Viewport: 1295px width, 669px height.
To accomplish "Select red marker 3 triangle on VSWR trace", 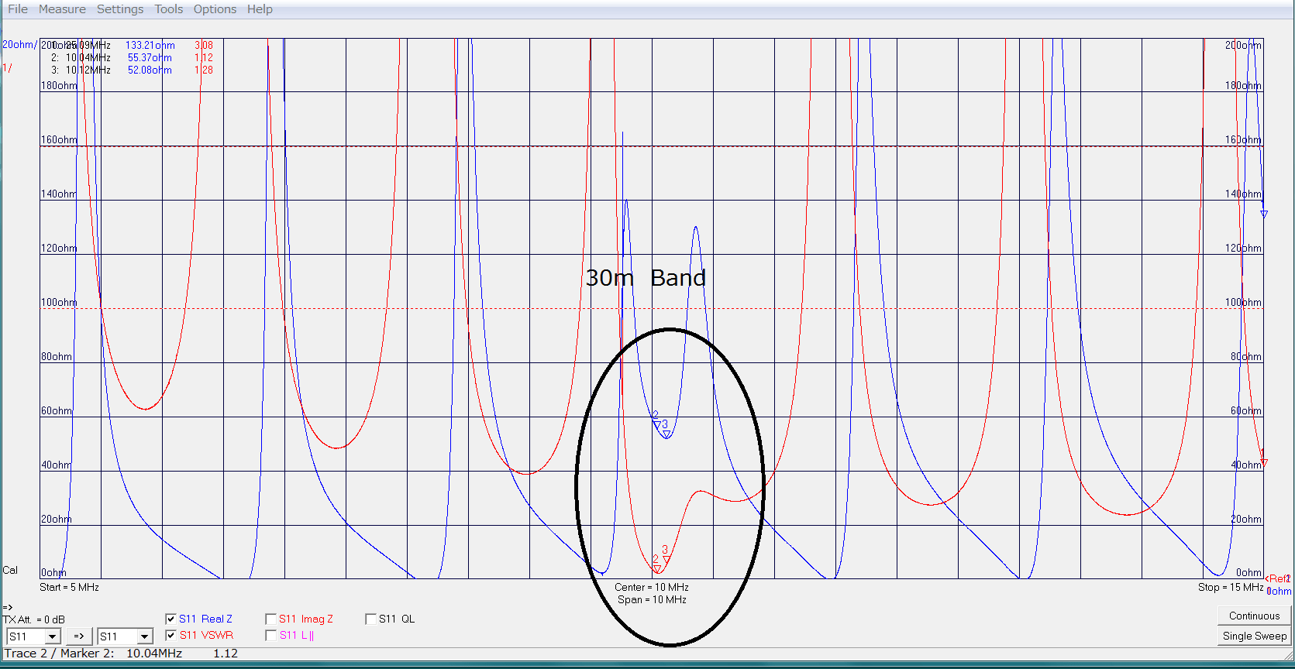I will pos(667,560).
